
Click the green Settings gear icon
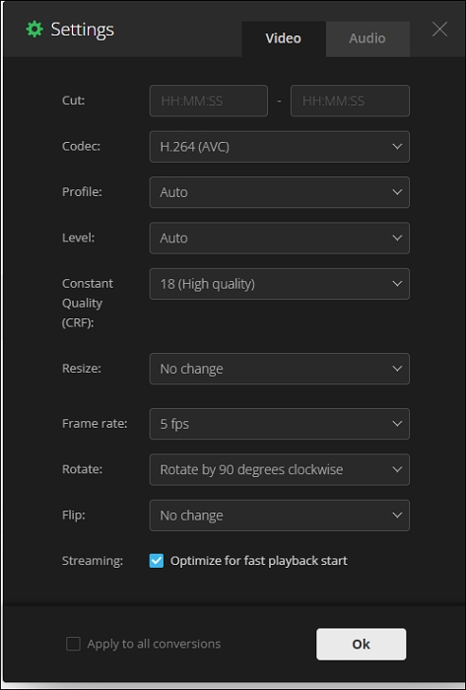[34, 30]
